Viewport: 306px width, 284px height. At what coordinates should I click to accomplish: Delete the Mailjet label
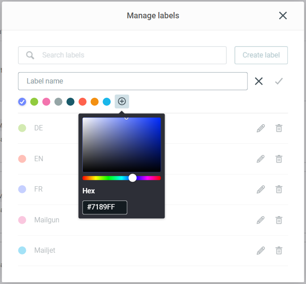click(x=279, y=251)
